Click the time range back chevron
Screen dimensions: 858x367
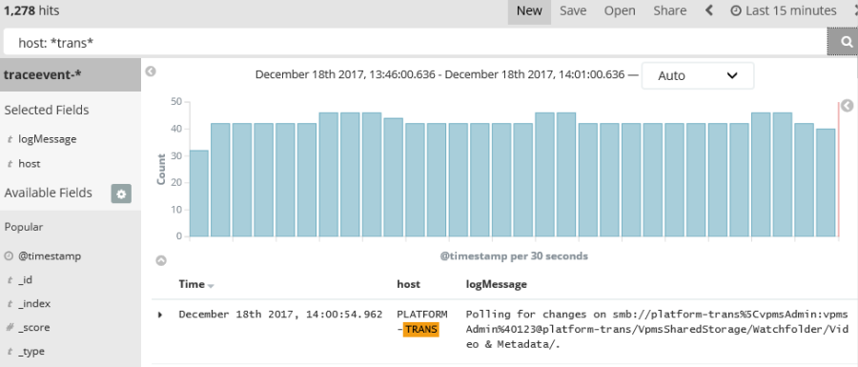709,10
